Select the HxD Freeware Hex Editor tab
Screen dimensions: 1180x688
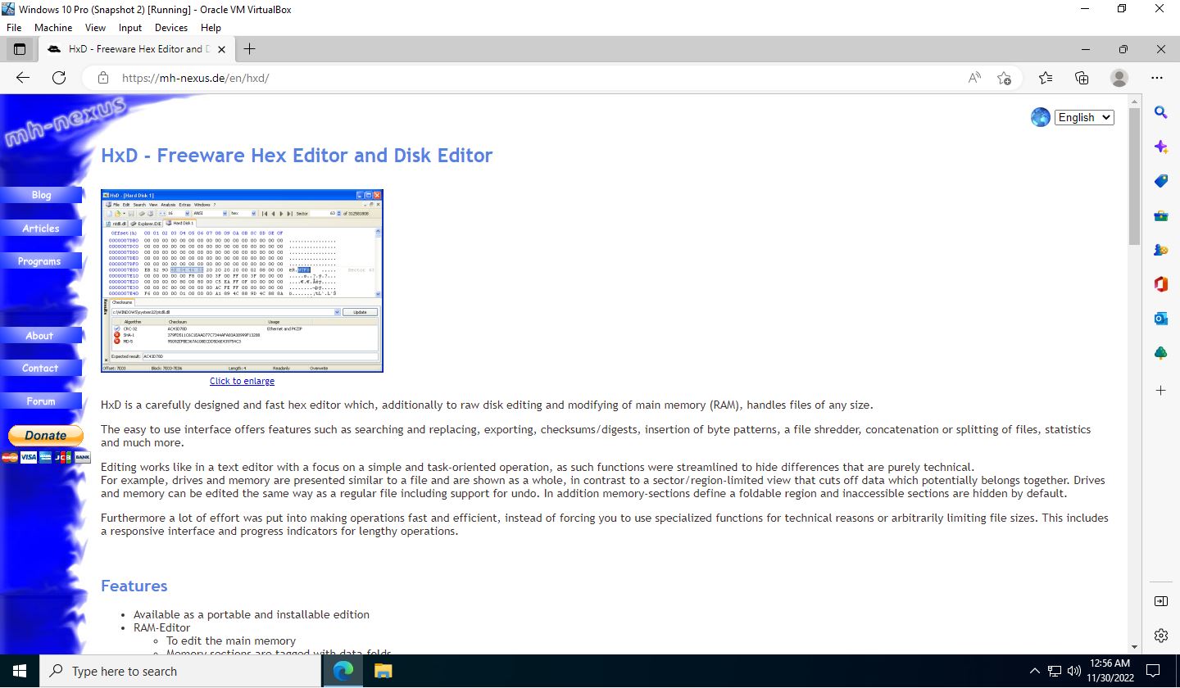point(135,49)
